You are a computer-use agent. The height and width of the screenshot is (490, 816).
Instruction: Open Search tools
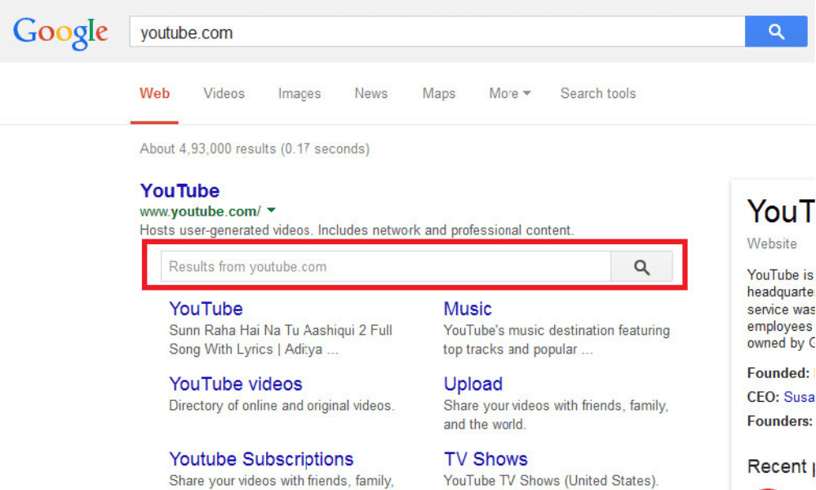pyautogui.click(x=598, y=93)
